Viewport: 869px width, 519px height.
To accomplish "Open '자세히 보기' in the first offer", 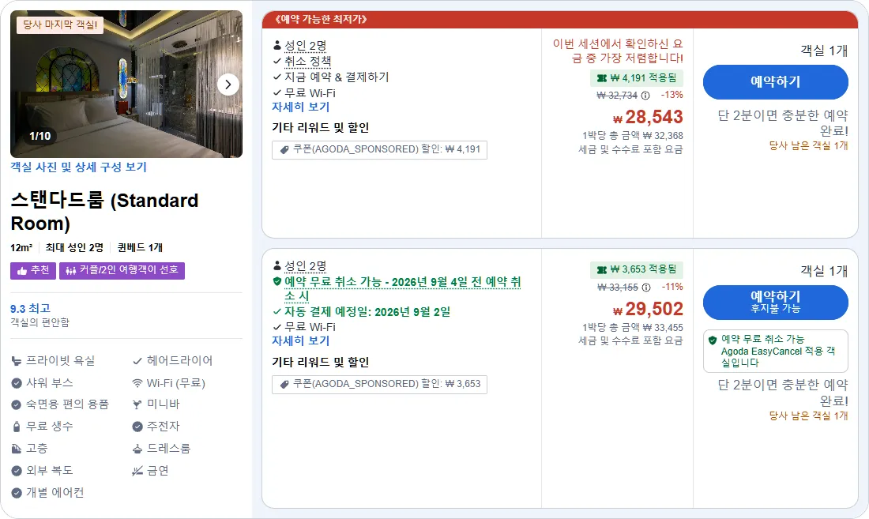I will 300,107.
